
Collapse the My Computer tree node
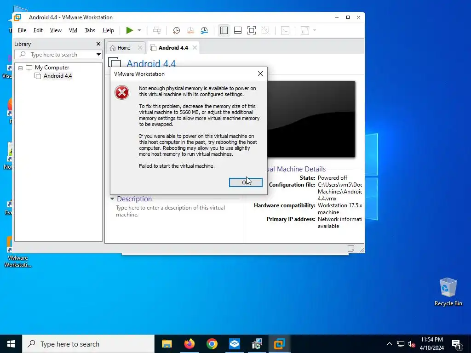20,68
